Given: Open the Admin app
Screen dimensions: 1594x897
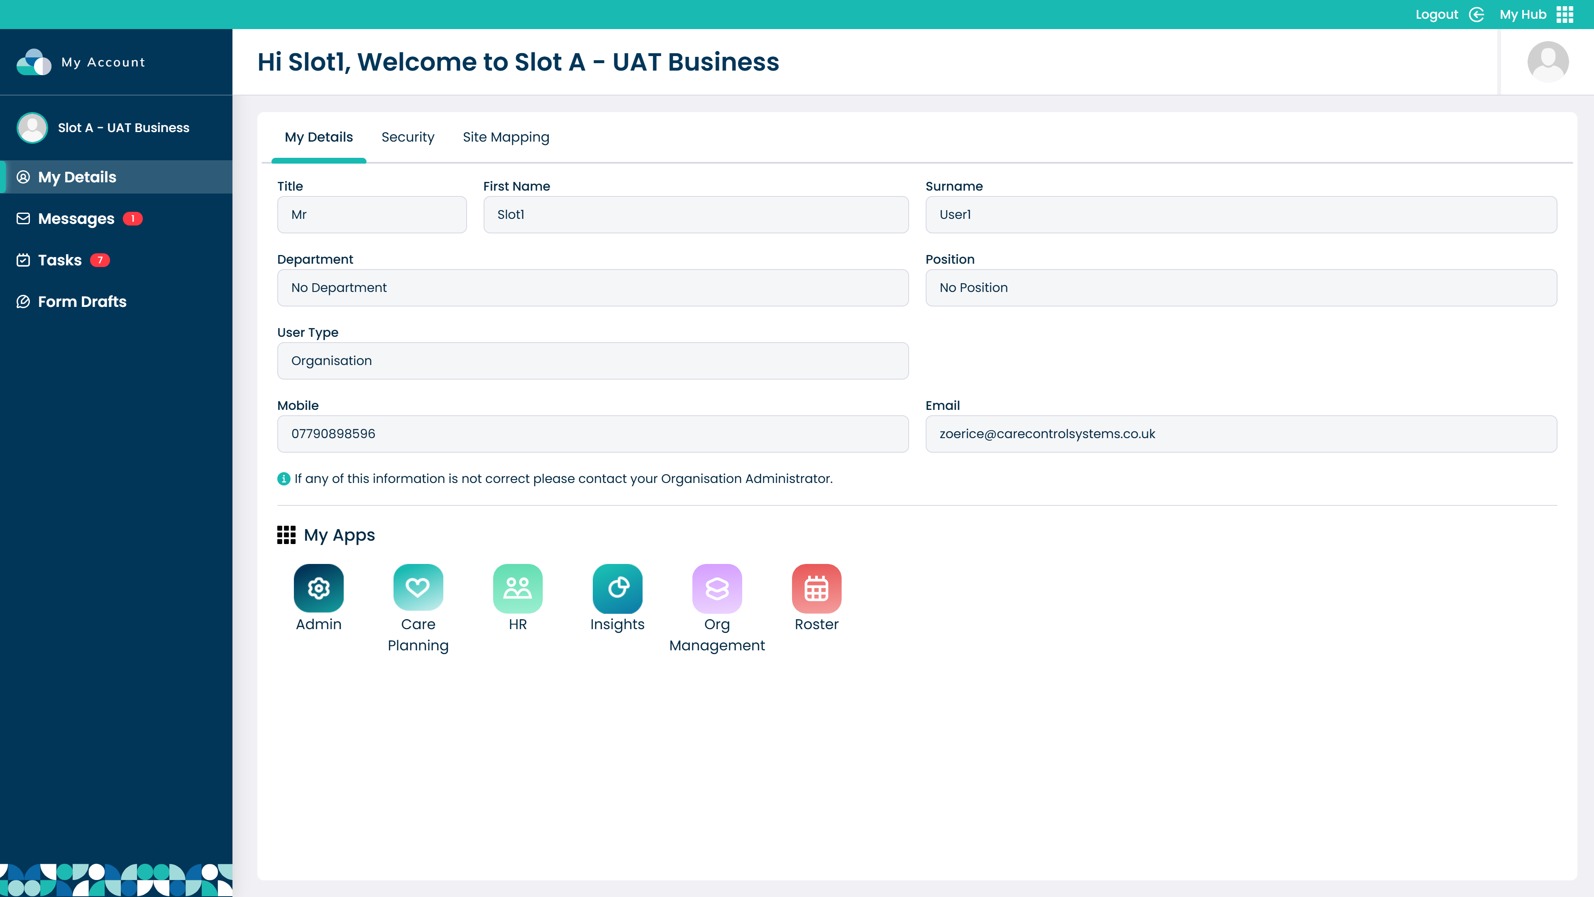Looking at the screenshot, I should coord(318,588).
